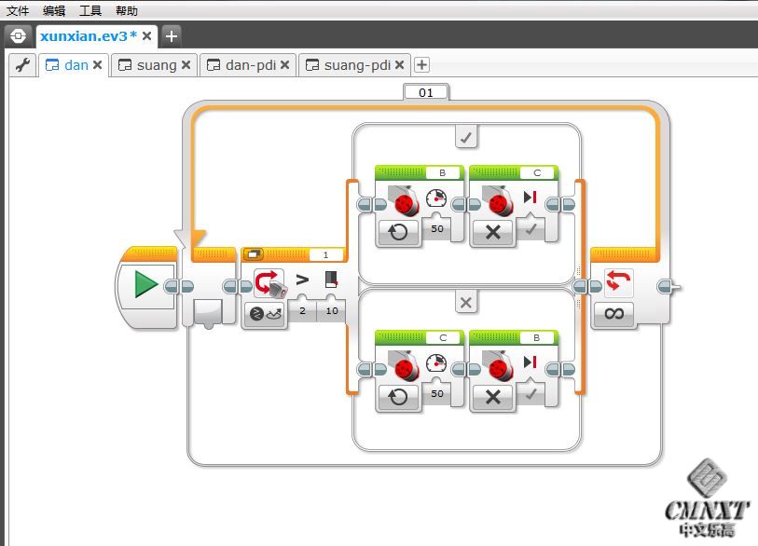The width and height of the screenshot is (758, 546).
Task: Select the color sensor switch icon
Action: click(269, 283)
